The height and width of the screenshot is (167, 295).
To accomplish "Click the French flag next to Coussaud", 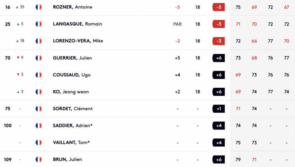I will coord(38,75).
